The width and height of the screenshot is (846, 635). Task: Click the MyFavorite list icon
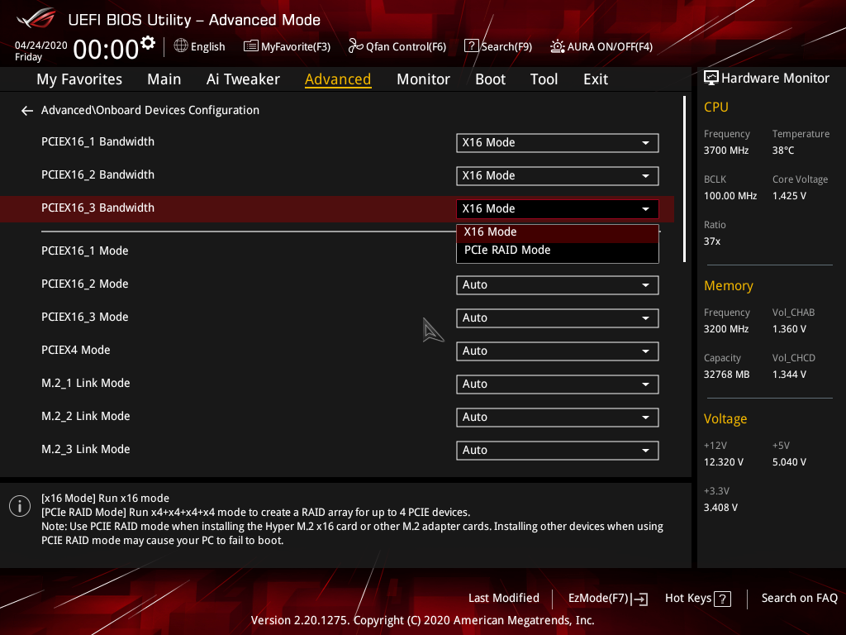(x=250, y=46)
